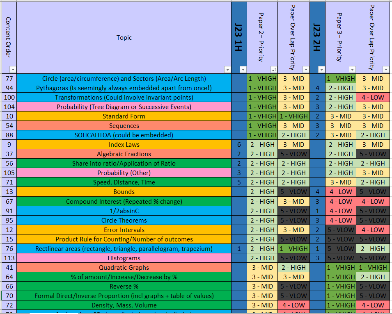This screenshot has width=392, height=314.
Task: Click the SOHCAHTOA topic cell
Action: (x=124, y=135)
